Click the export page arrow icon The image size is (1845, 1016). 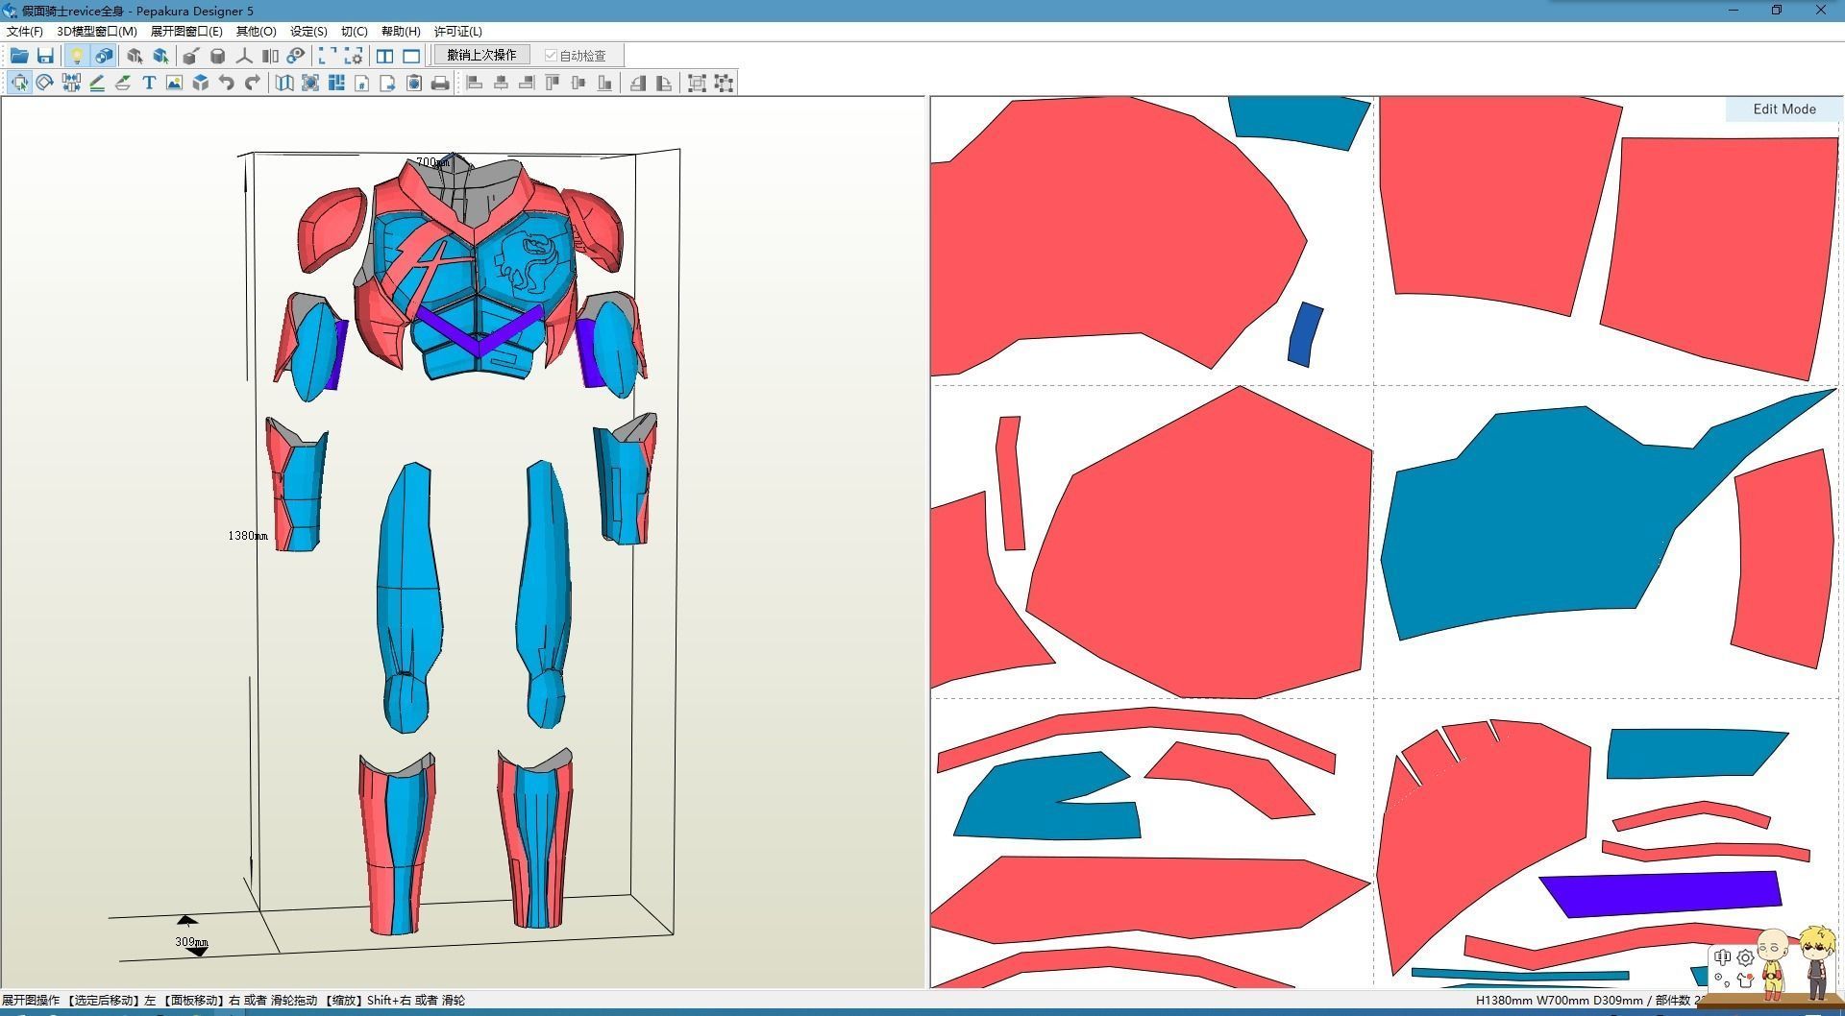point(388,83)
